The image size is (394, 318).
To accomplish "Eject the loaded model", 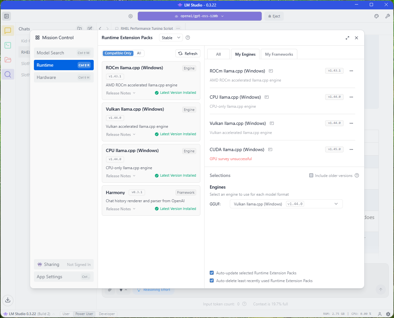I will (x=274, y=16).
